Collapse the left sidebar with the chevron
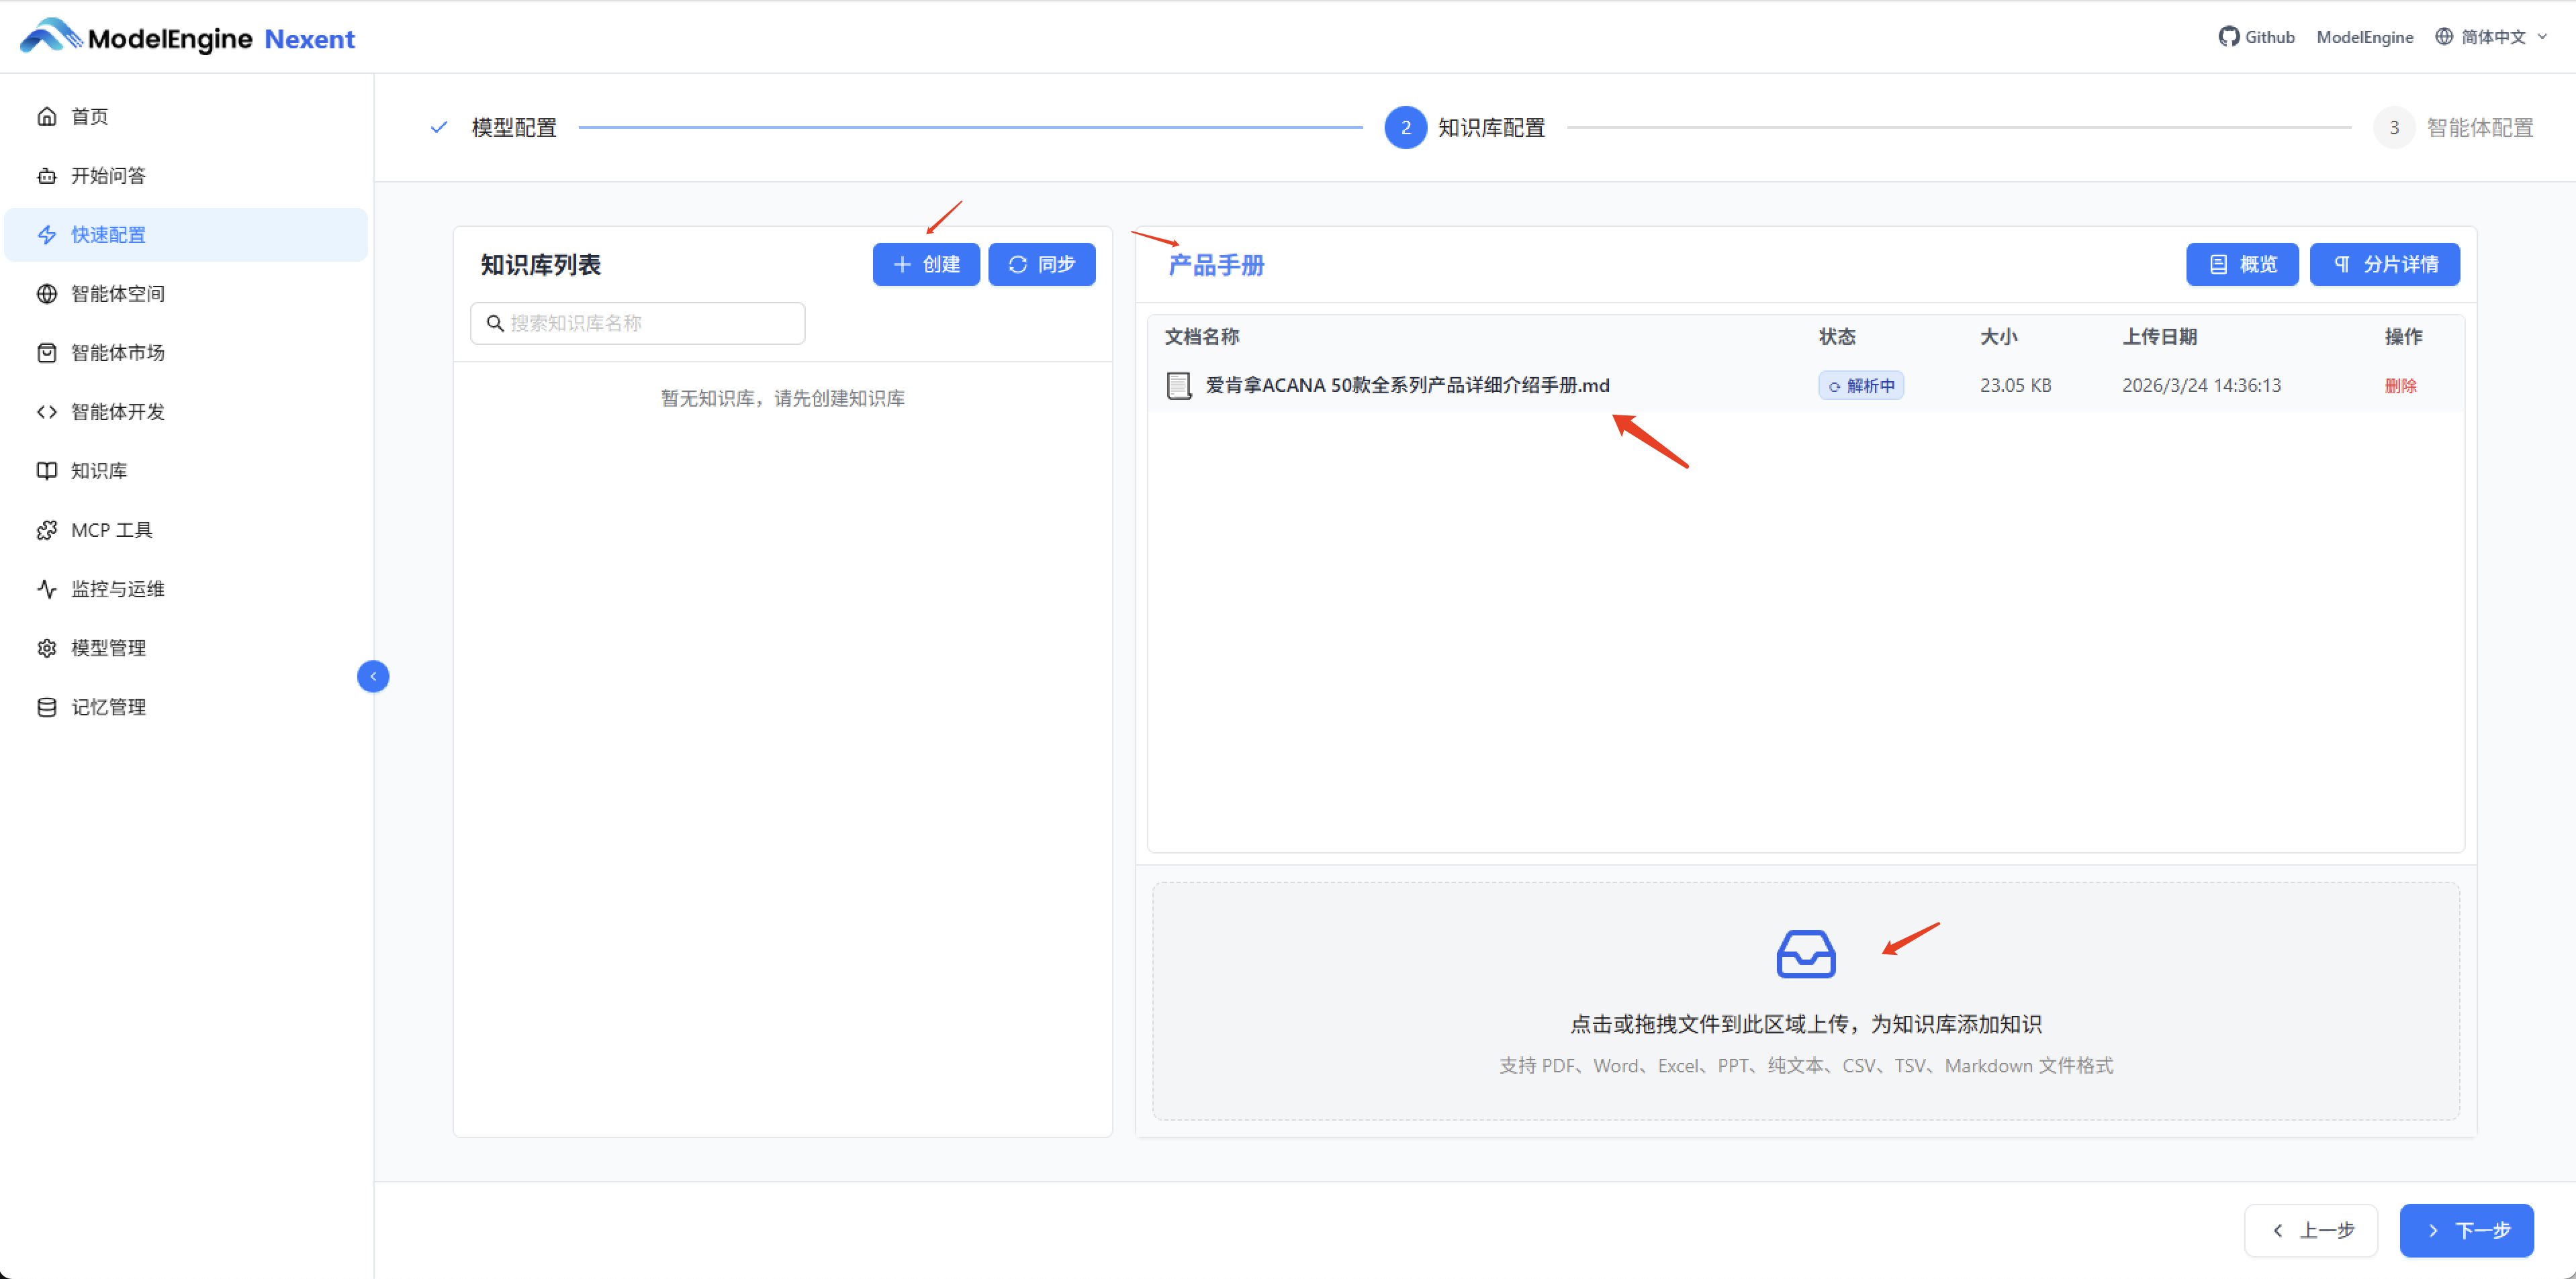The height and width of the screenshot is (1279, 2576). [x=372, y=676]
